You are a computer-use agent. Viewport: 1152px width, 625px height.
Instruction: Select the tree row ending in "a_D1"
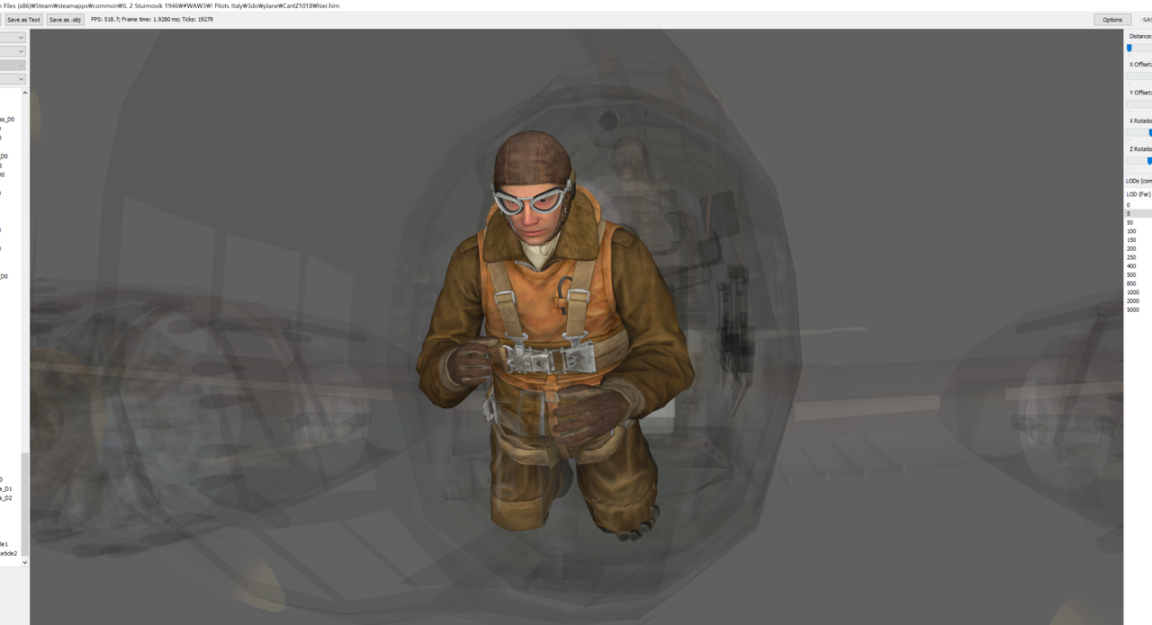tap(6, 488)
